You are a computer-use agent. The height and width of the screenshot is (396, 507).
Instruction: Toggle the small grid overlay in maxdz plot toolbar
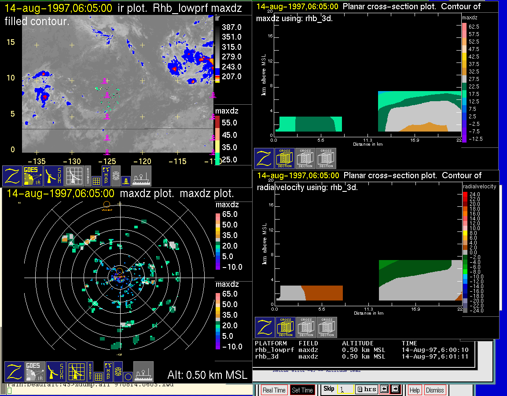(98, 377)
